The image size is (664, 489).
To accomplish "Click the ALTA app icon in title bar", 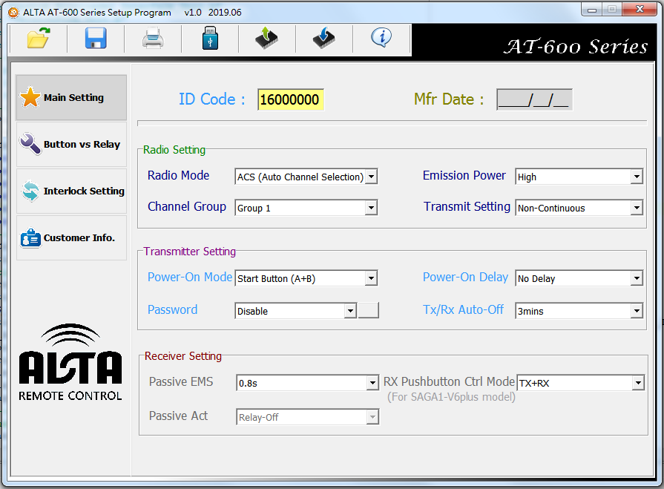I will tap(13, 13).
